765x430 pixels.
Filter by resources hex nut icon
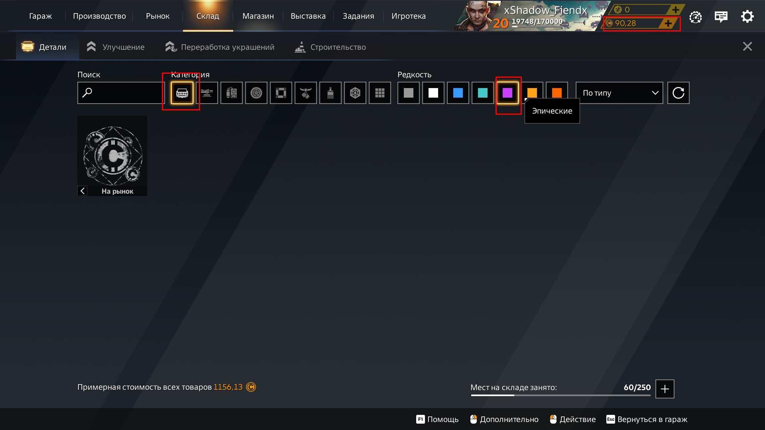click(x=355, y=93)
